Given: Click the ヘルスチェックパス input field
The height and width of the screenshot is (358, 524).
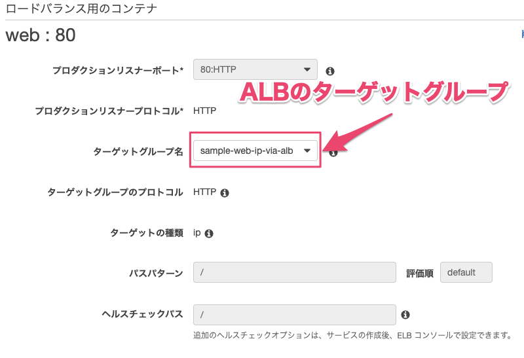Looking at the screenshot, I should (295, 314).
